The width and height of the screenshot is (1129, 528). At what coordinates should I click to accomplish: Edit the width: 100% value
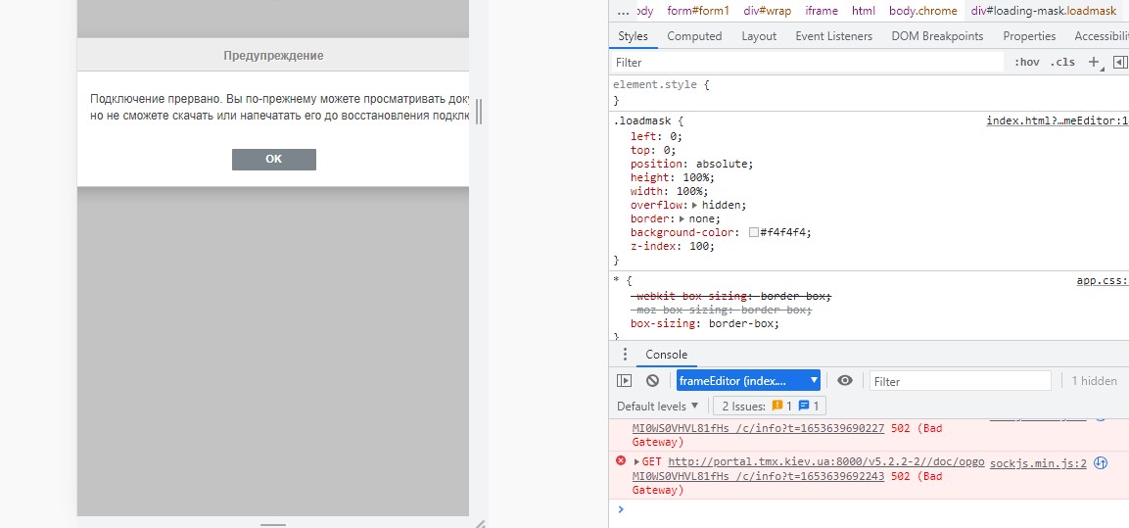click(687, 191)
